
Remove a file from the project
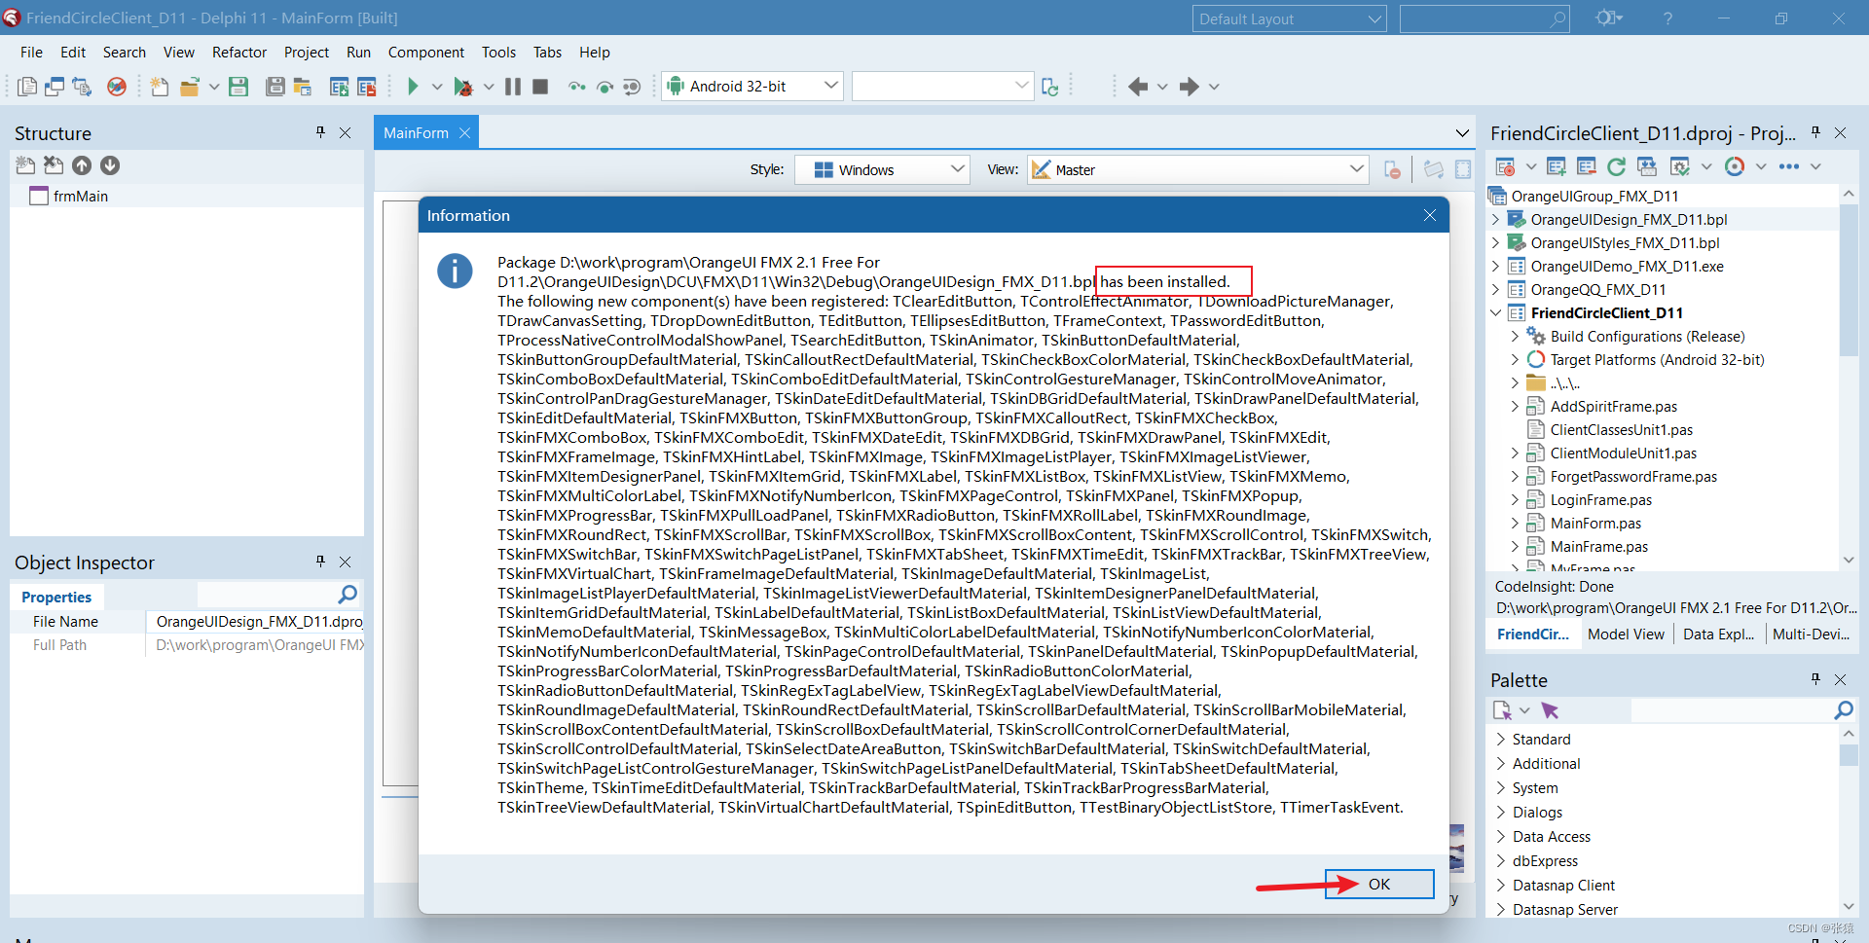point(1587,166)
